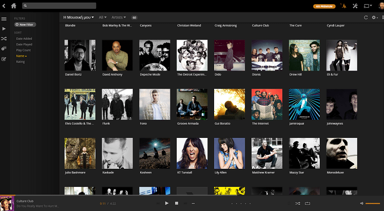This screenshot has width=384, height=211.
Task: Stop playback with the square button
Action: pos(176,203)
